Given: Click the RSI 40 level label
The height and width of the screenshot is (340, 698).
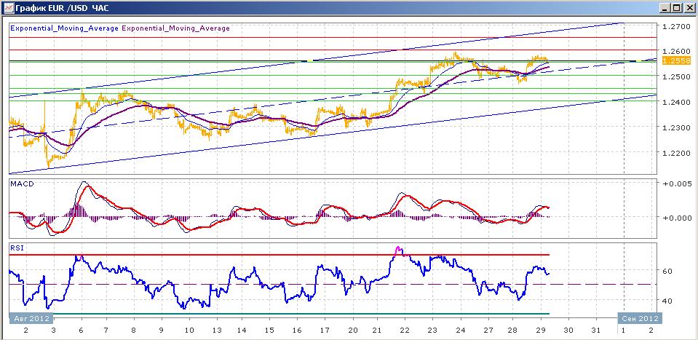Looking at the screenshot, I should tap(667, 301).
